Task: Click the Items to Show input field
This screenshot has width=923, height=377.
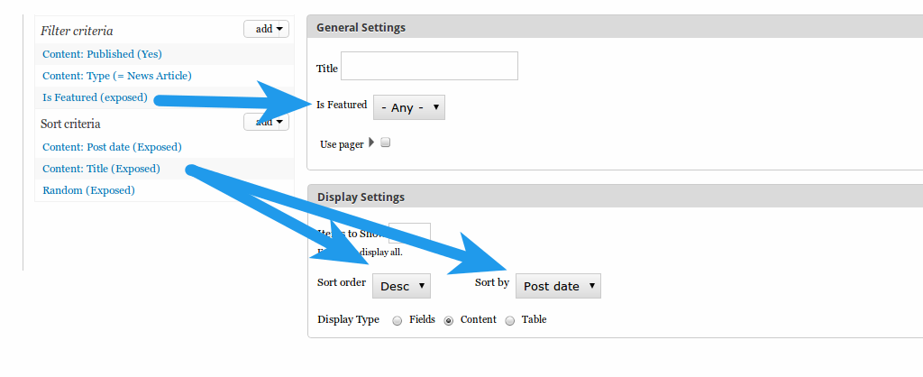Action: click(x=410, y=234)
